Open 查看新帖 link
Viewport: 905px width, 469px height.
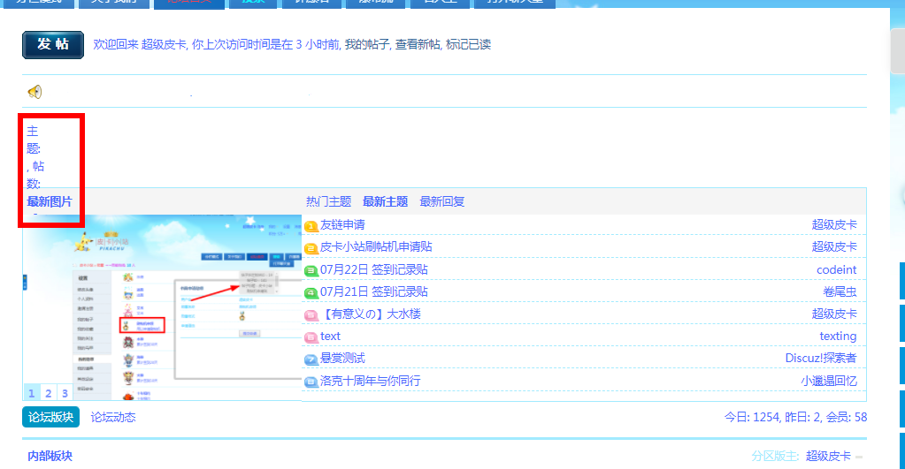418,44
